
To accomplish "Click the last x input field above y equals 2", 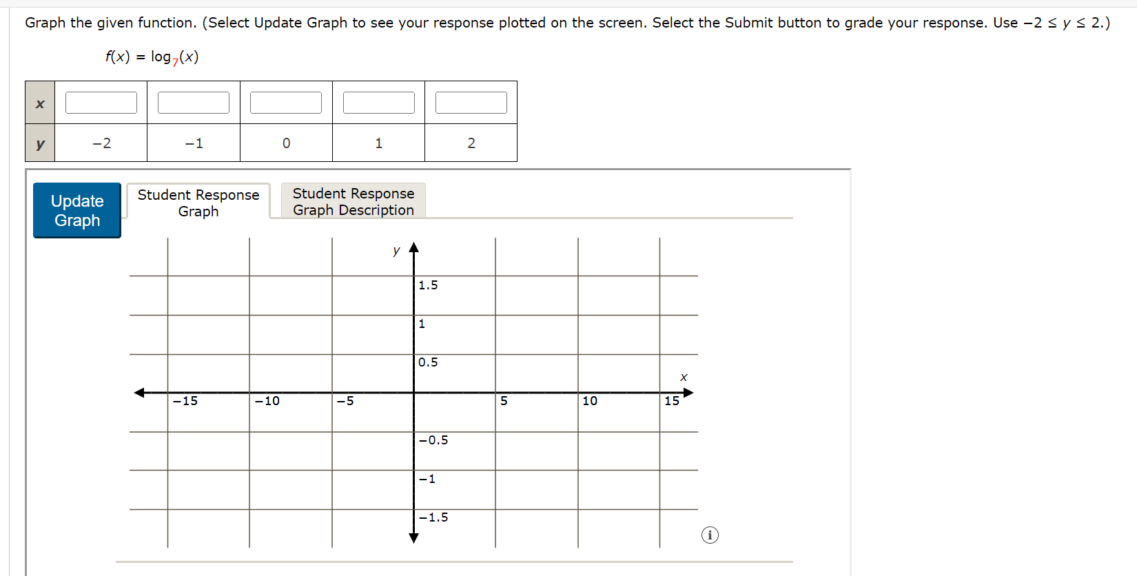I will (471, 101).
